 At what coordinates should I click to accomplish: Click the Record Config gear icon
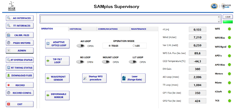9,93
